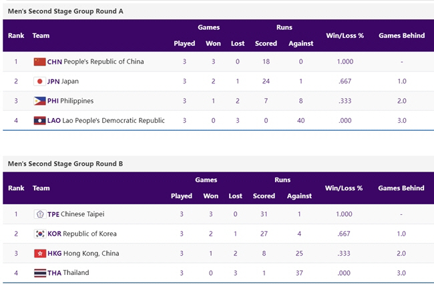434x285 pixels.
Task: Click Games Behind header in Group B
Action: pos(401,188)
